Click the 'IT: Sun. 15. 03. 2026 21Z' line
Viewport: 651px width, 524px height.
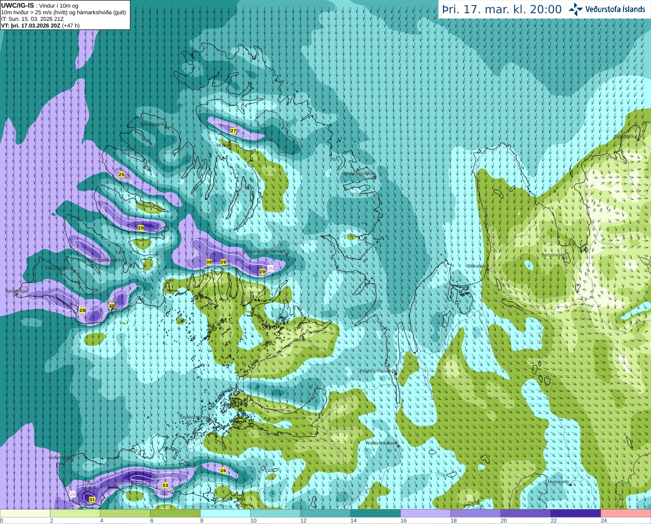[x=32, y=19]
